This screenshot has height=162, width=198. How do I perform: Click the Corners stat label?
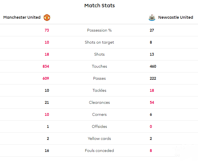(x=99, y=114)
